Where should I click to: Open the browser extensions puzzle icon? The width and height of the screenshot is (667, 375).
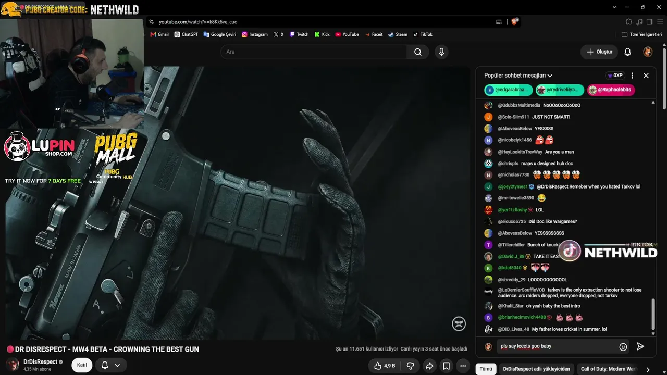[x=629, y=22]
